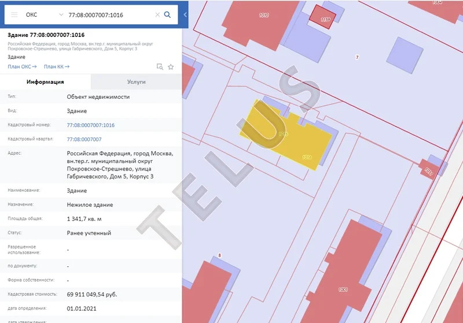Add object to favorites with star icon
Screen dimensions: 463x323
171,66
